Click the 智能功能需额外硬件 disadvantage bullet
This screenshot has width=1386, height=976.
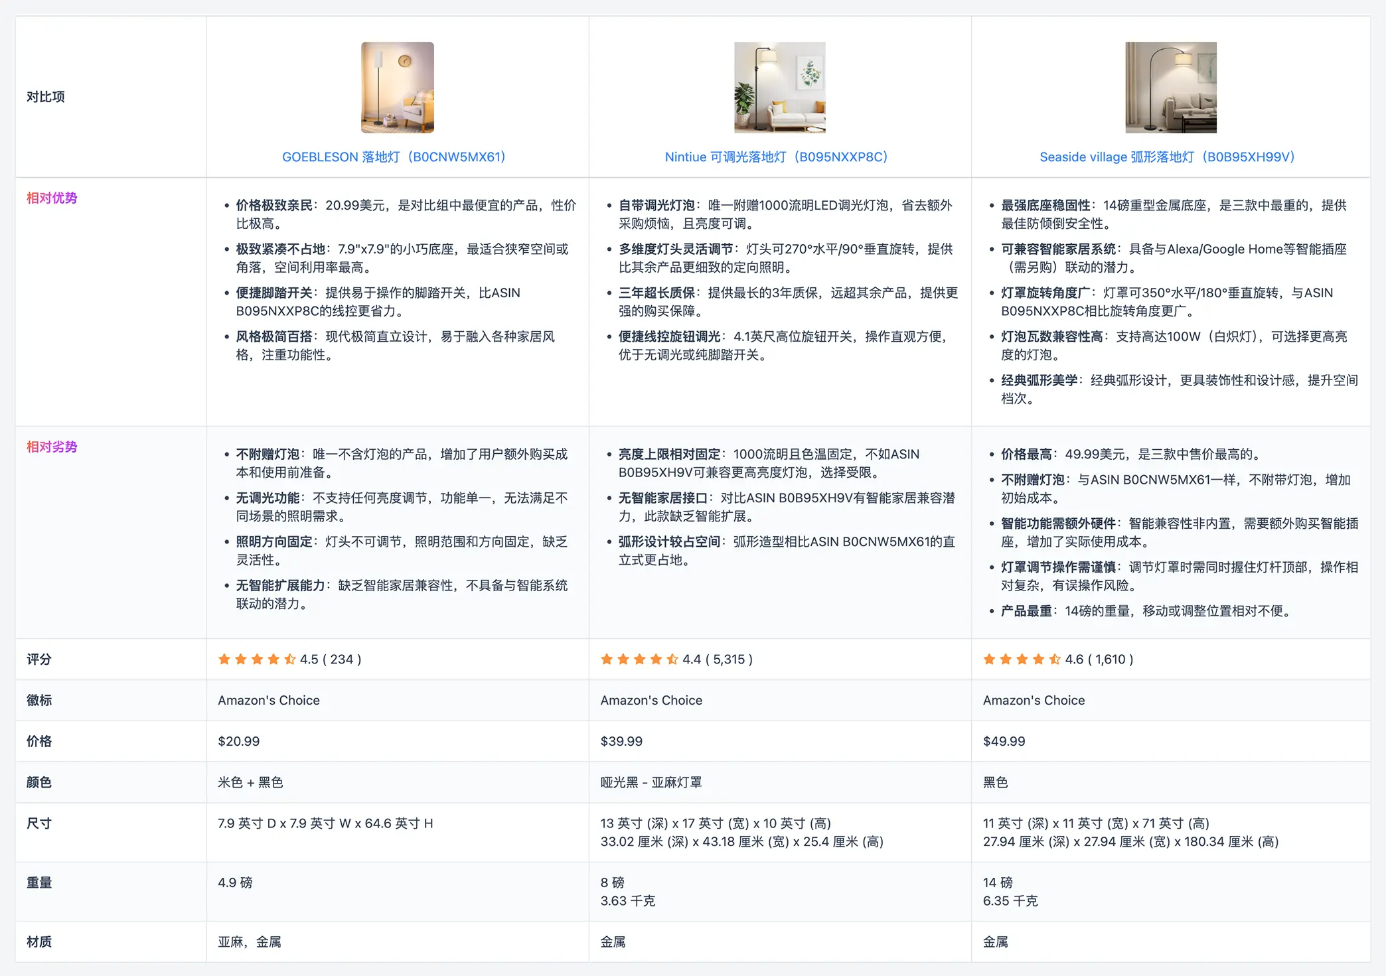click(x=1179, y=533)
